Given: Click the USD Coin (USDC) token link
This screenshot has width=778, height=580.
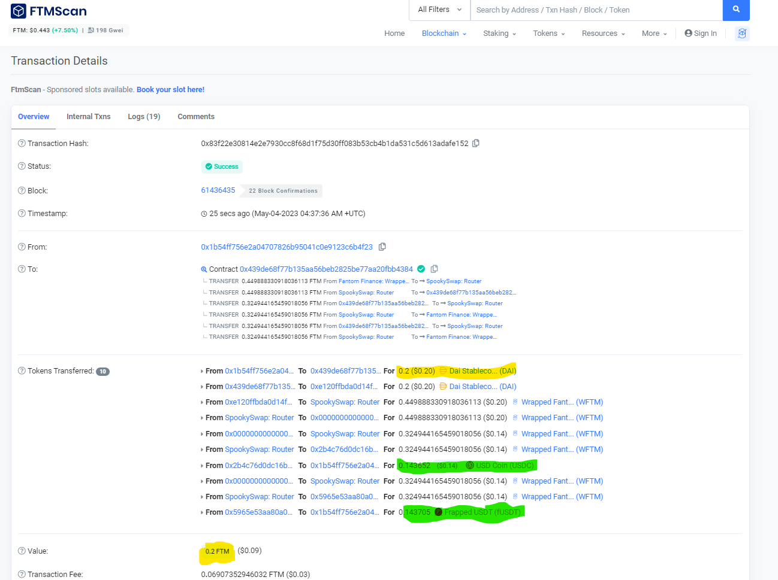Looking at the screenshot, I should click(505, 465).
